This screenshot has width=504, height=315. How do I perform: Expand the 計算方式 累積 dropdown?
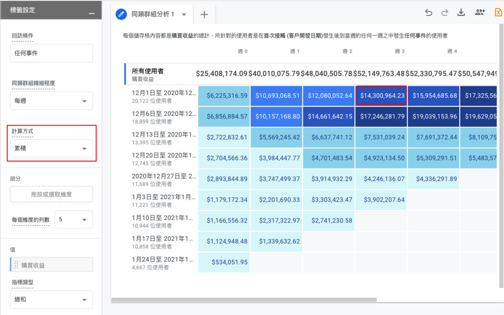point(51,148)
